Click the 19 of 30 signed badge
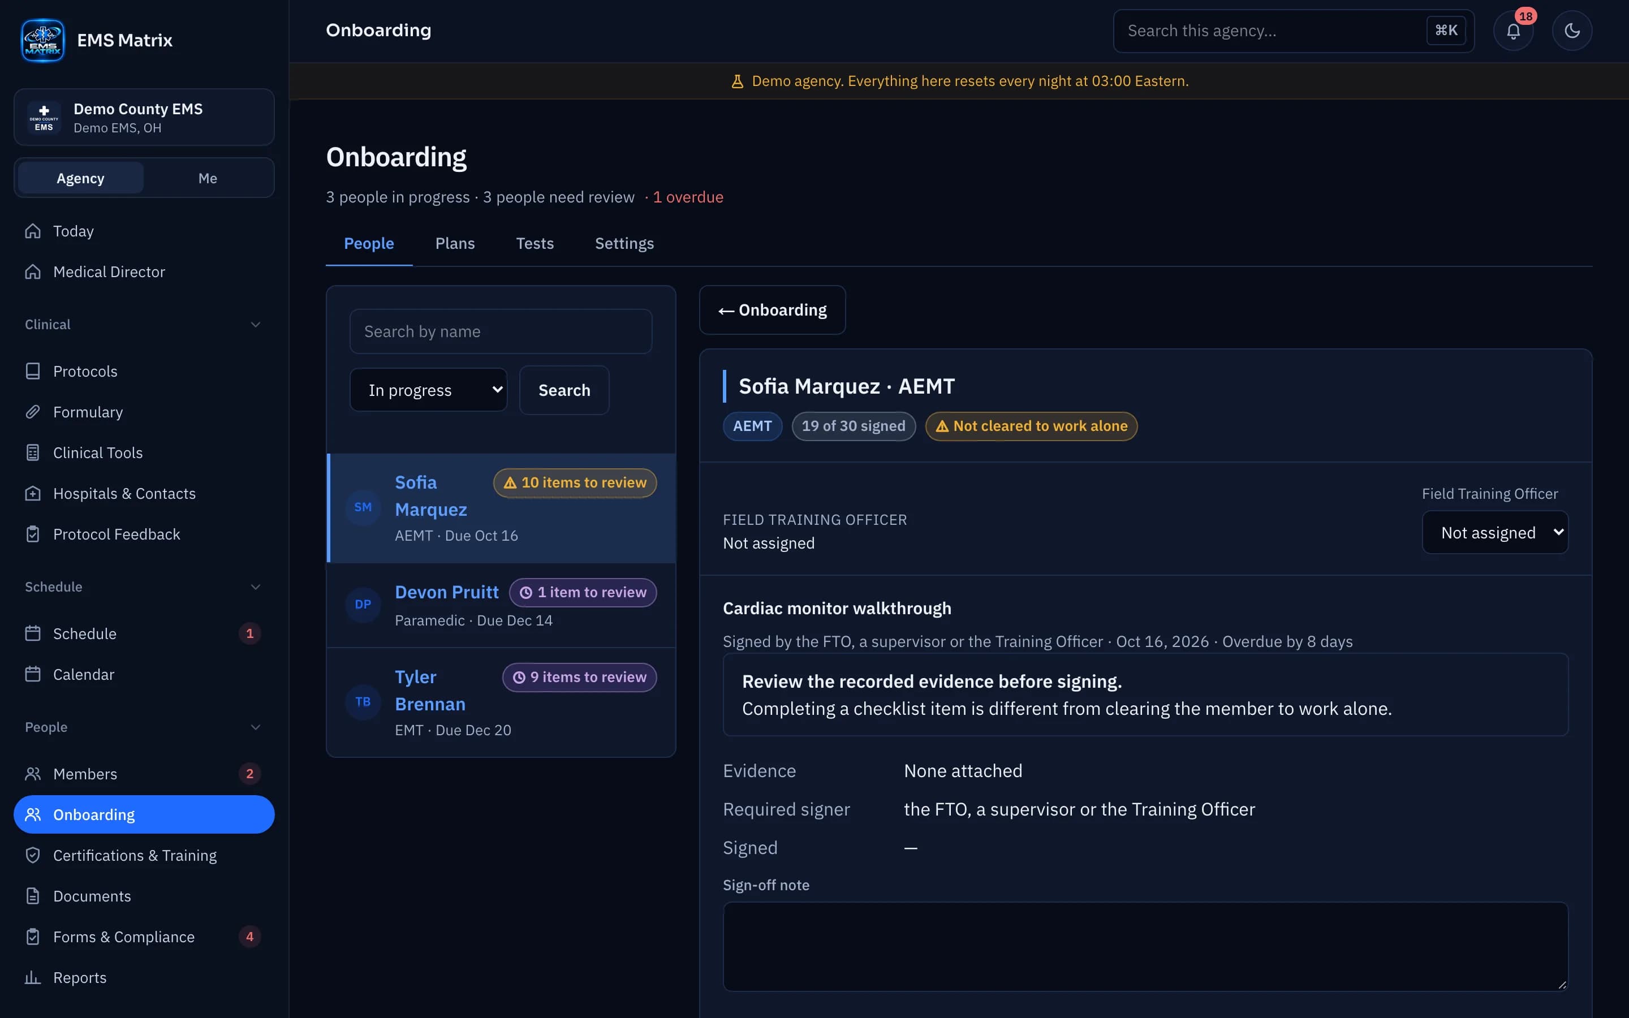The image size is (1629, 1018). (854, 426)
